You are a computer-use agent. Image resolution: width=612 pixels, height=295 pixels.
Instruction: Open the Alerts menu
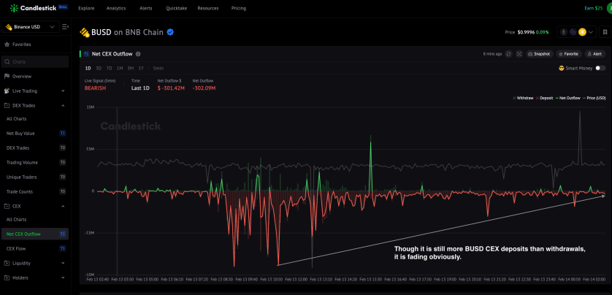(x=146, y=8)
